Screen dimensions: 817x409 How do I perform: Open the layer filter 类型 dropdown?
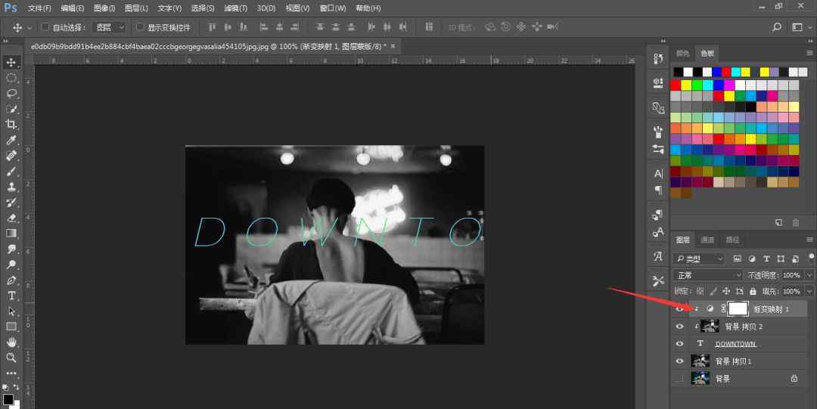[699, 259]
